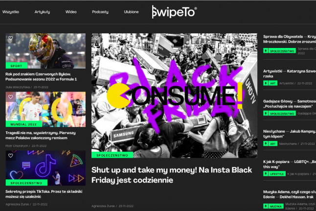Click podcast microphone icon beside Sprawa dla Obywatela
This screenshot has height=211, width=316.
click(266, 50)
